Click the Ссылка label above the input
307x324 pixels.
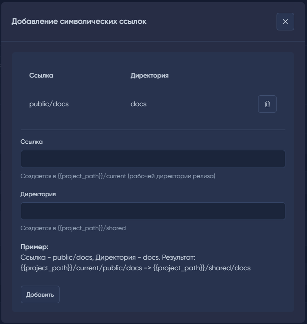pos(31,142)
